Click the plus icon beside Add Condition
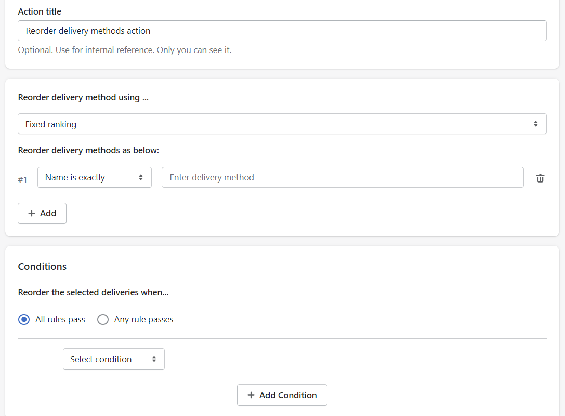The width and height of the screenshot is (565, 416). pyautogui.click(x=251, y=395)
